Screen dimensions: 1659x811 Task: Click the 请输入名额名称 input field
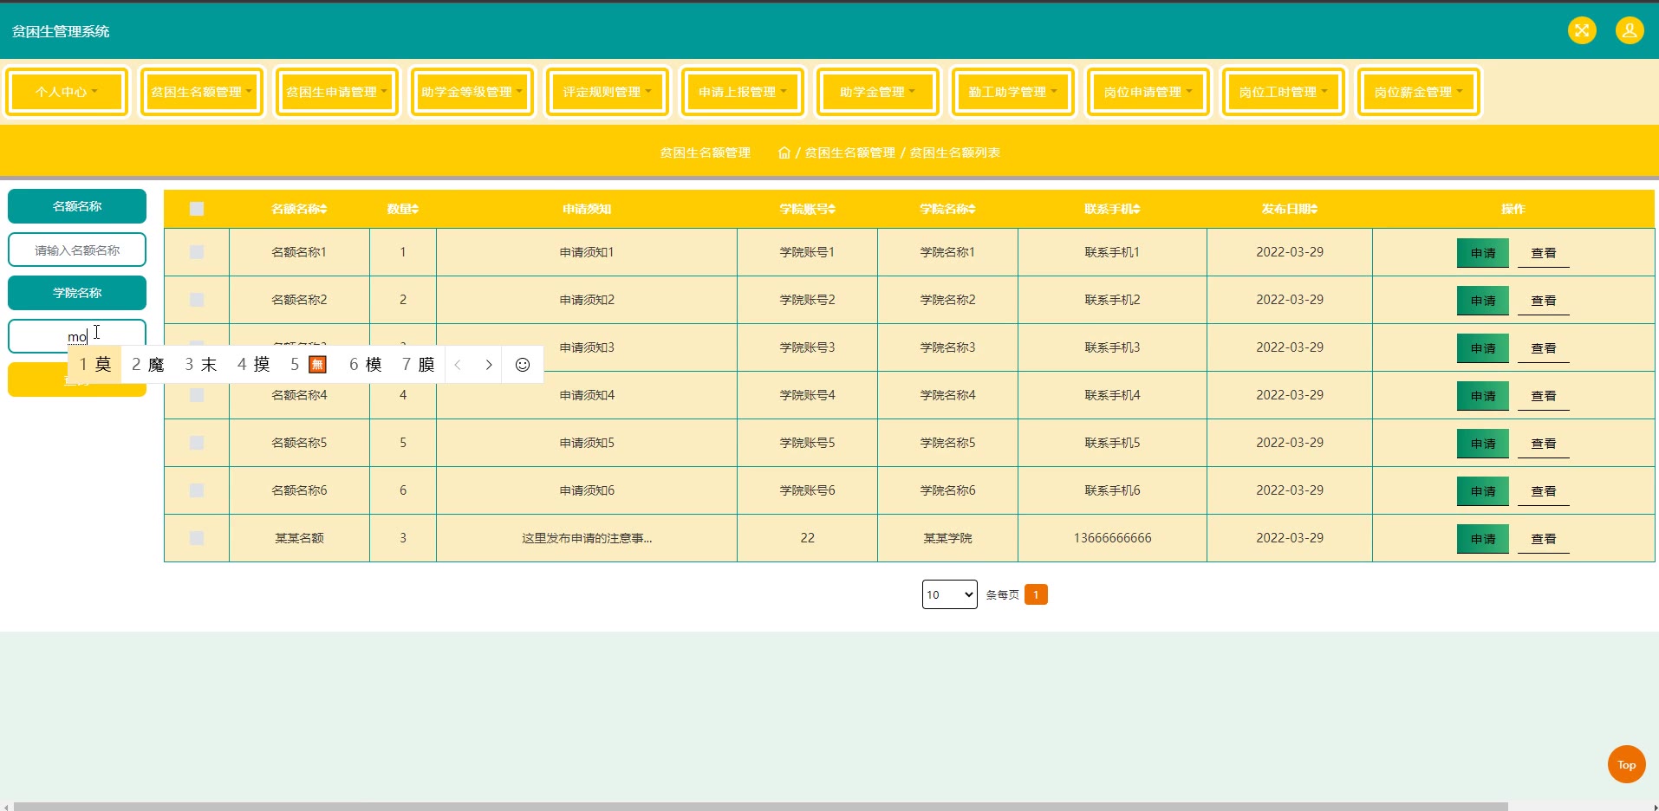pyautogui.click(x=77, y=250)
